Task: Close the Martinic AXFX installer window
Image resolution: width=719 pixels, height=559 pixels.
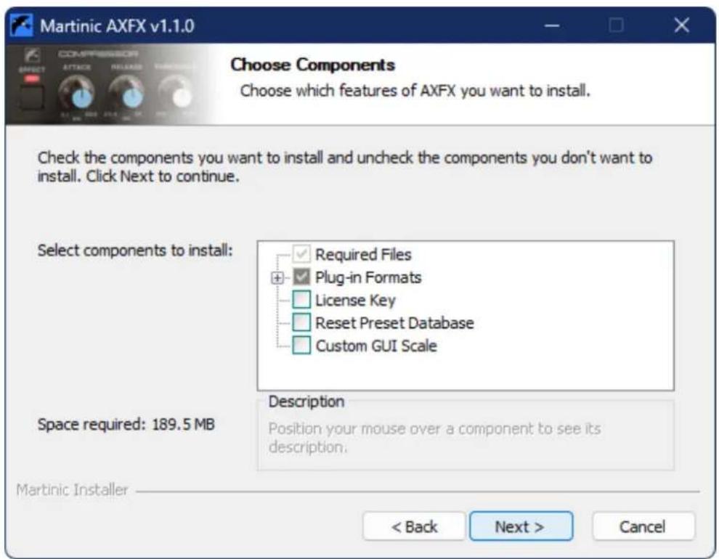Action: tap(681, 25)
